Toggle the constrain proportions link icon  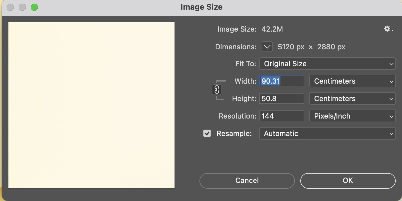(x=217, y=90)
